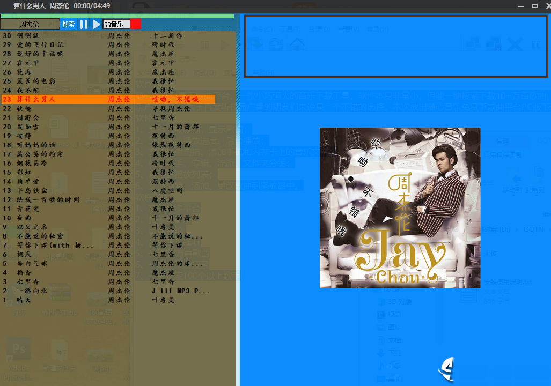Select song 18 听妈妈的话

(x=108, y=145)
